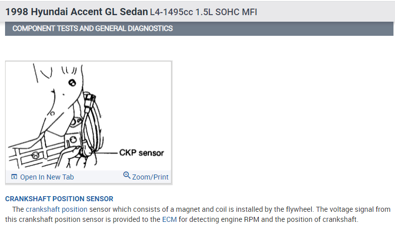
Task: Select the Zoom/Print text link
Action: (x=150, y=177)
